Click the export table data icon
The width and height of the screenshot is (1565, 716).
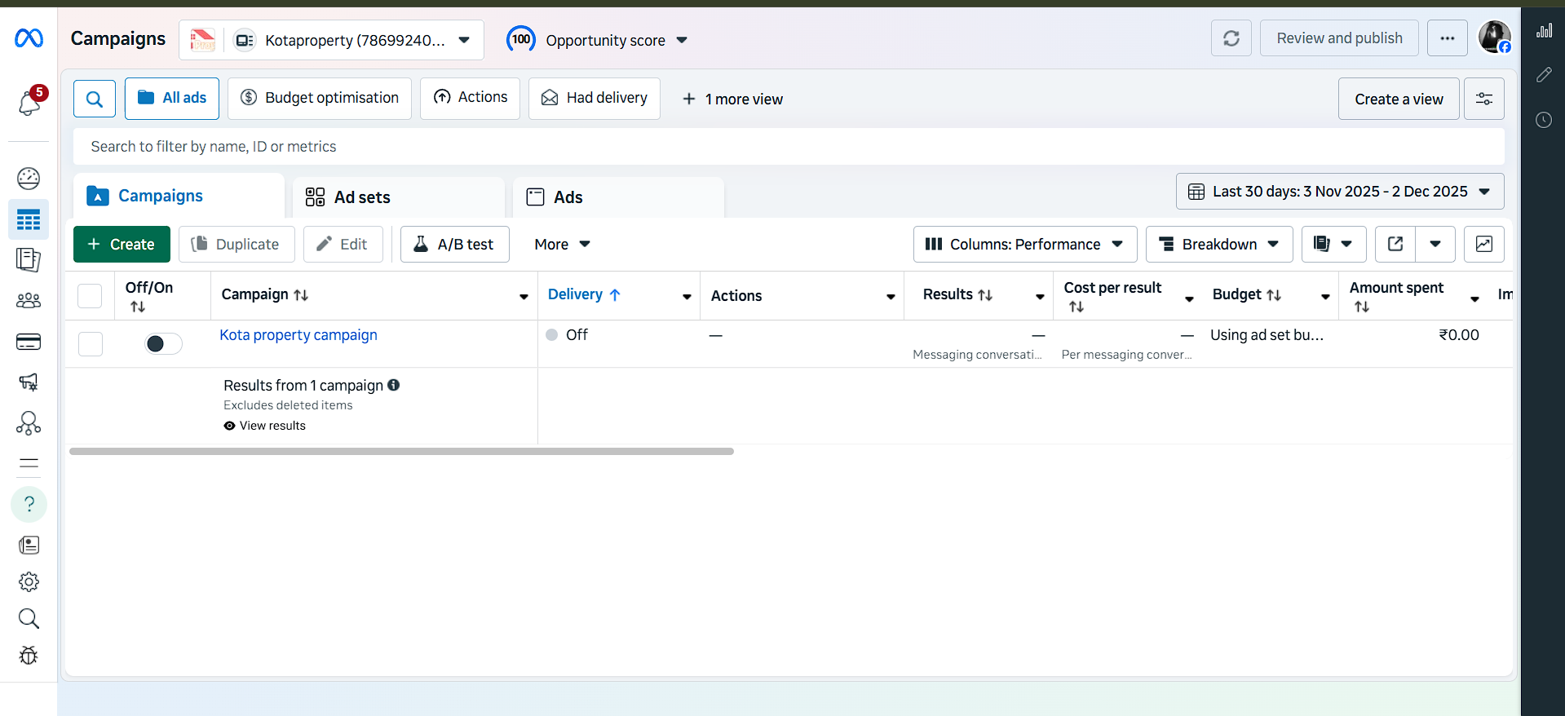coord(1395,244)
